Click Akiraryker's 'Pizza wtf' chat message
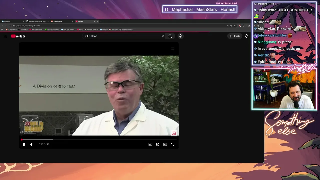Viewport: 320px width, 180px height. point(285,29)
